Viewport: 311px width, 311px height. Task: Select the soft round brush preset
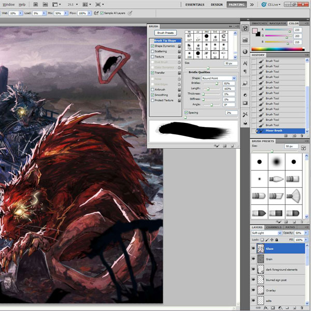[276, 163]
